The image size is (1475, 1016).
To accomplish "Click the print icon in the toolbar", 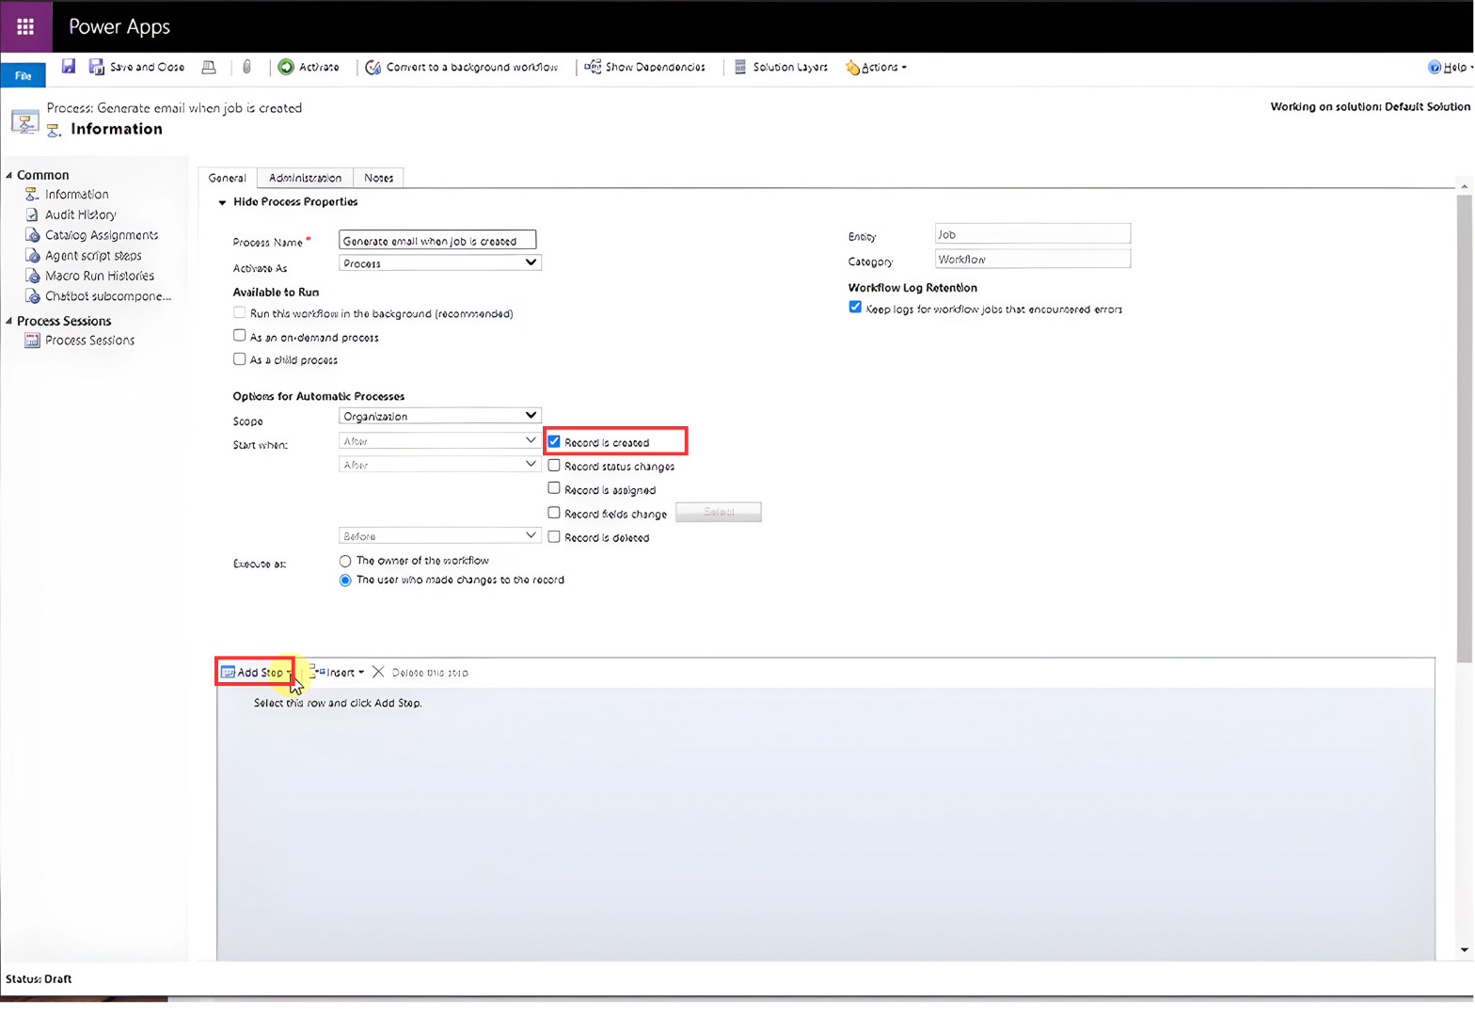I will 209,67.
